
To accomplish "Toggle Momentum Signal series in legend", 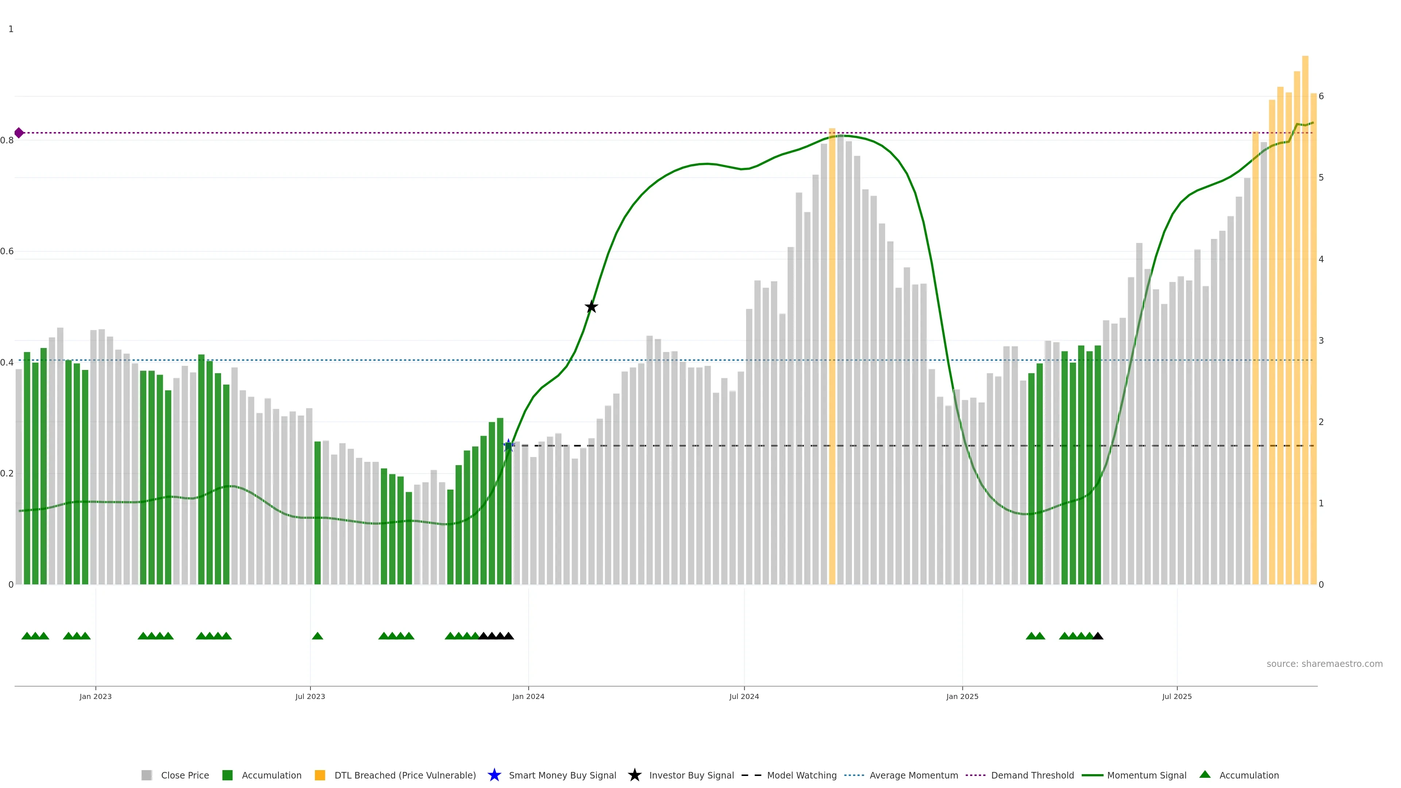I will (x=1146, y=775).
